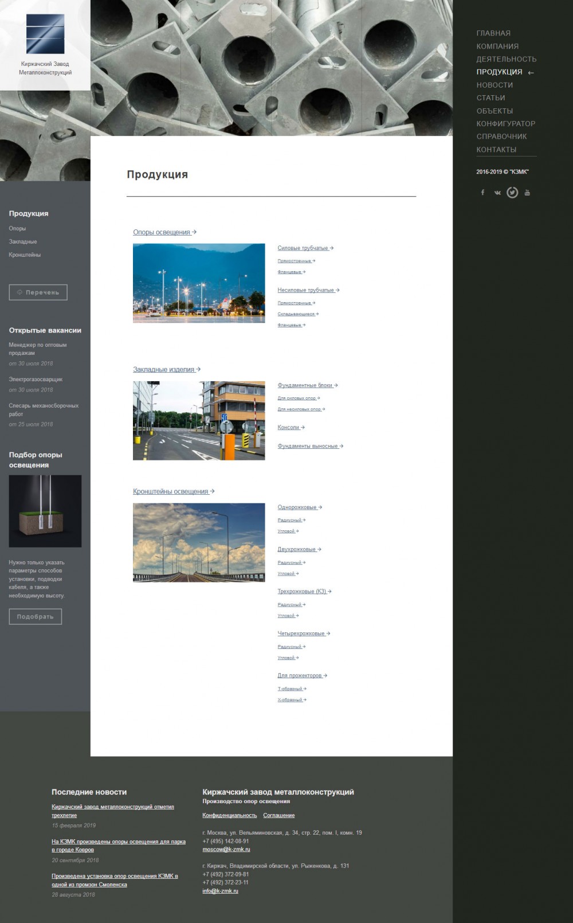
Task: Open Четырехрожковые link
Action: 304,633
